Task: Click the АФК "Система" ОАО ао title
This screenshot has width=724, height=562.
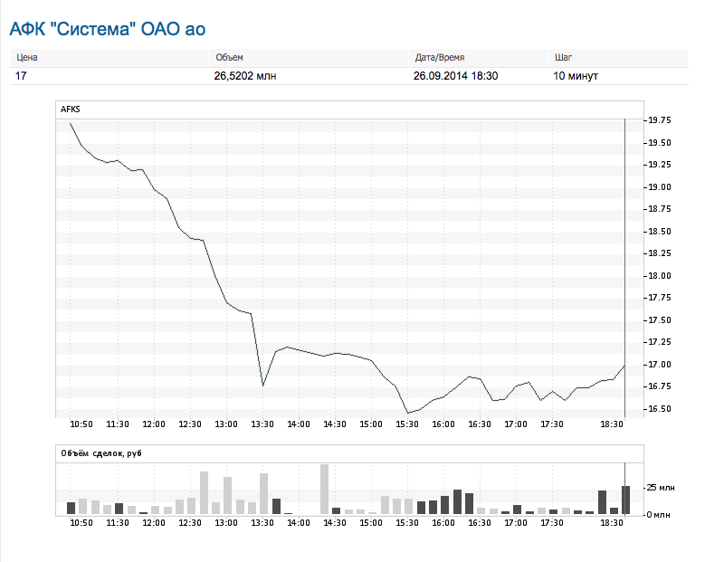Action: 108,29
